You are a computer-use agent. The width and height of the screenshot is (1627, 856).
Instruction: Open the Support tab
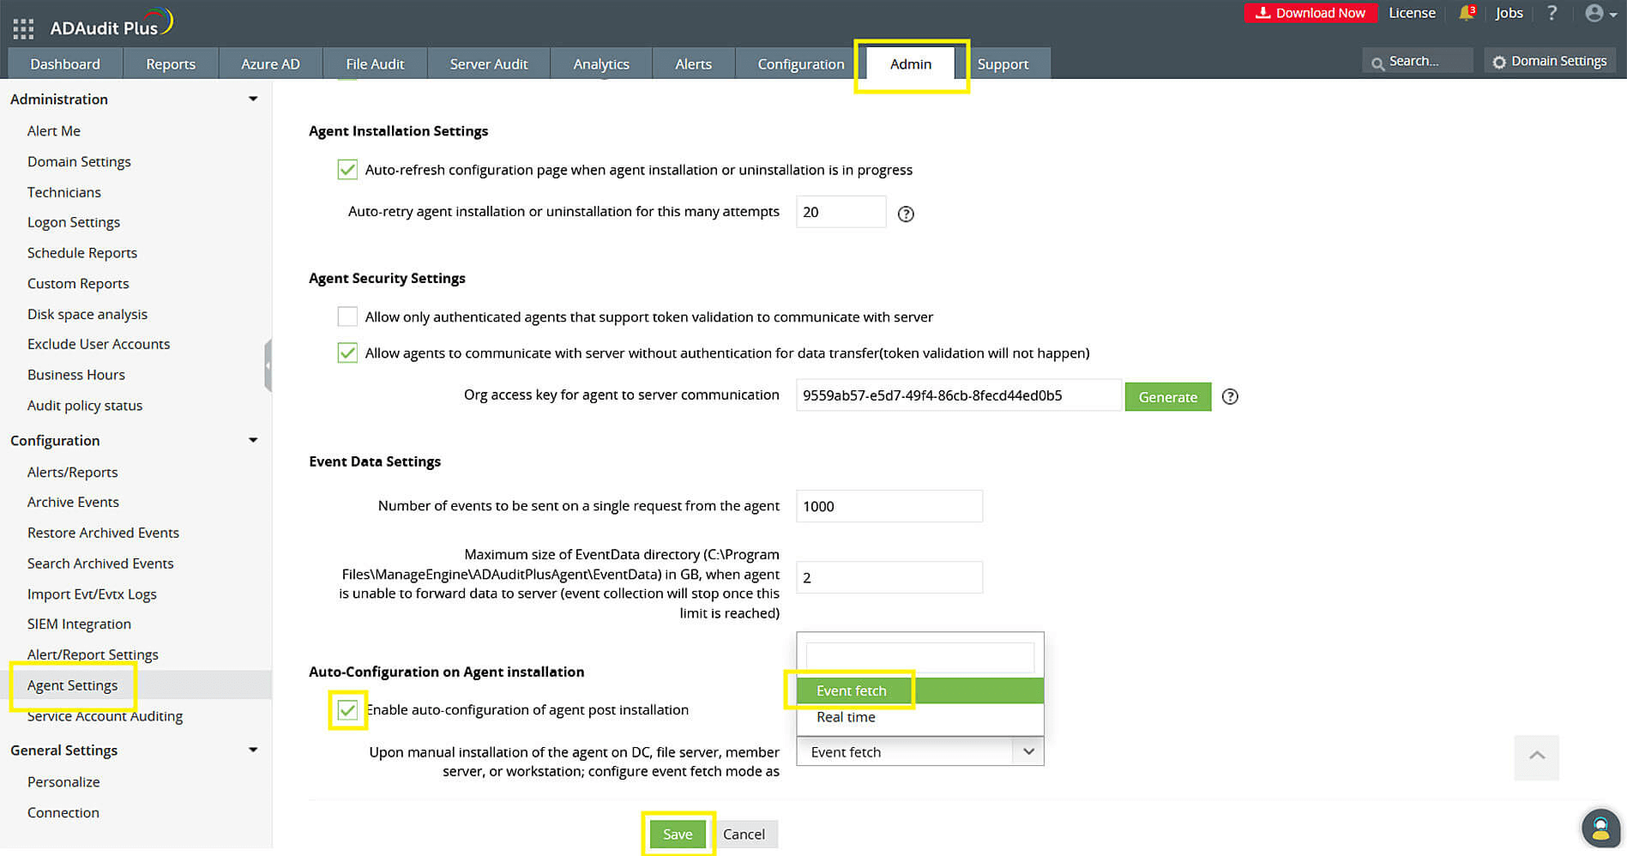click(1003, 63)
